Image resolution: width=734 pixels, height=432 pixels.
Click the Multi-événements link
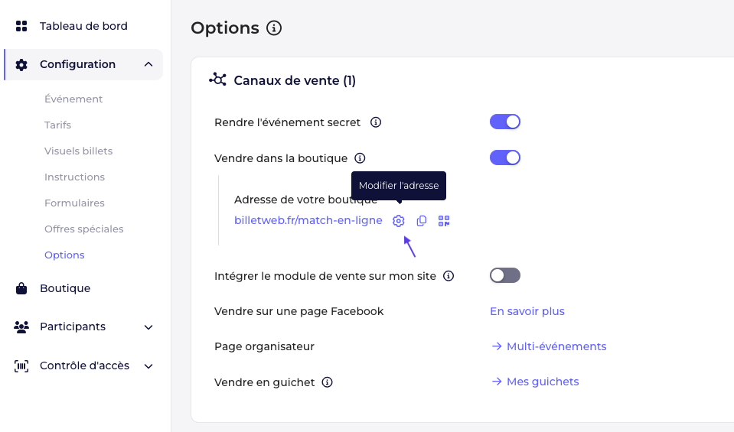pyautogui.click(x=556, y=346)
